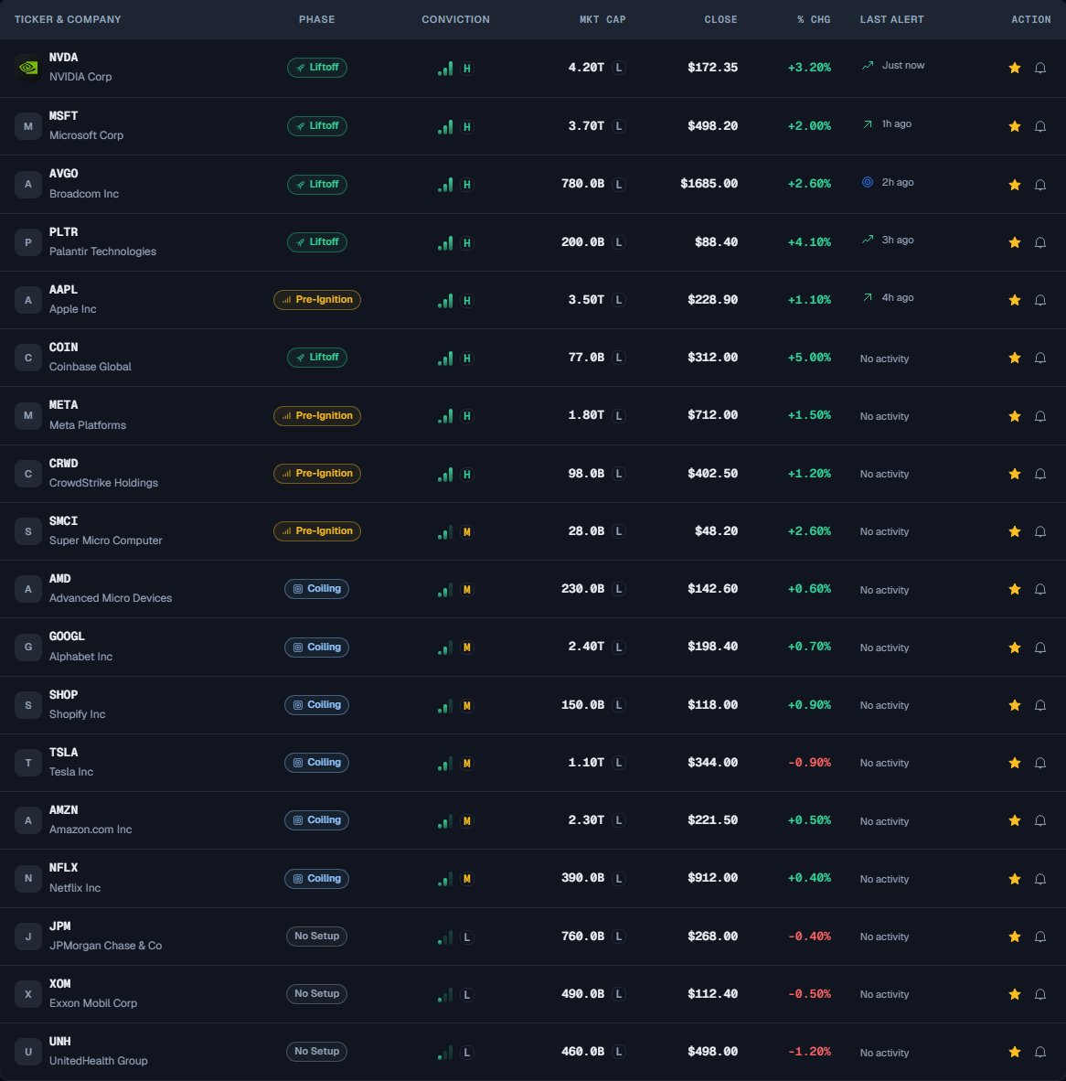Screen dimensions: 1066x1081
Task: Click the NFLX notification bell
Action: point(1040,878)
